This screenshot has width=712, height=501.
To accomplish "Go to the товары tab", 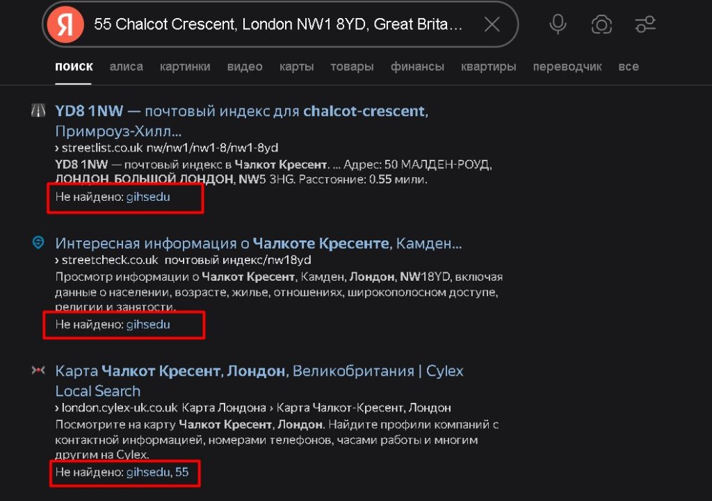I will pyautogui.click(x=352, y=67).
